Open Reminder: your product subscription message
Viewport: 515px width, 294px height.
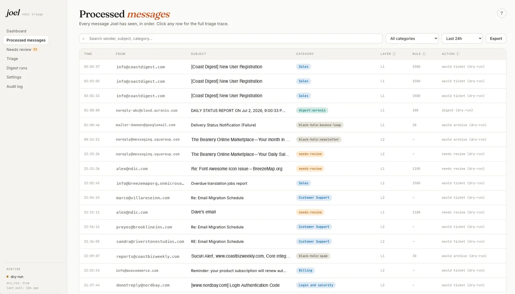point(238,271)
